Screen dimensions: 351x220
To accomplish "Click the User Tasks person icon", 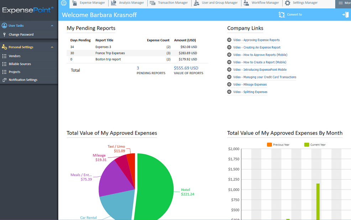I will 4,26.
